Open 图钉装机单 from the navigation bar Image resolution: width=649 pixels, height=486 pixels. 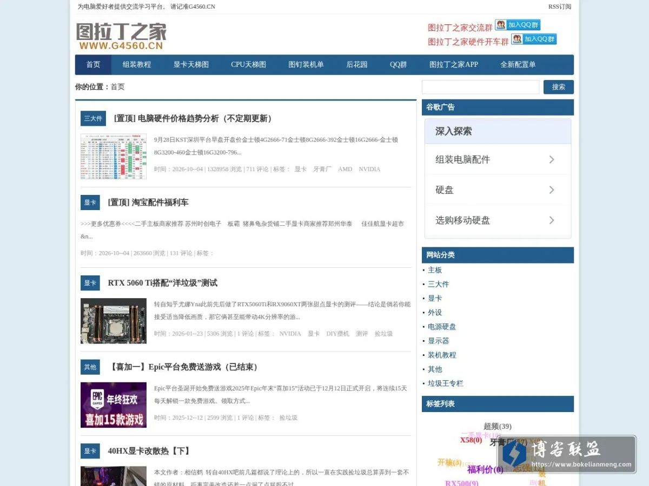pos(306,65)
